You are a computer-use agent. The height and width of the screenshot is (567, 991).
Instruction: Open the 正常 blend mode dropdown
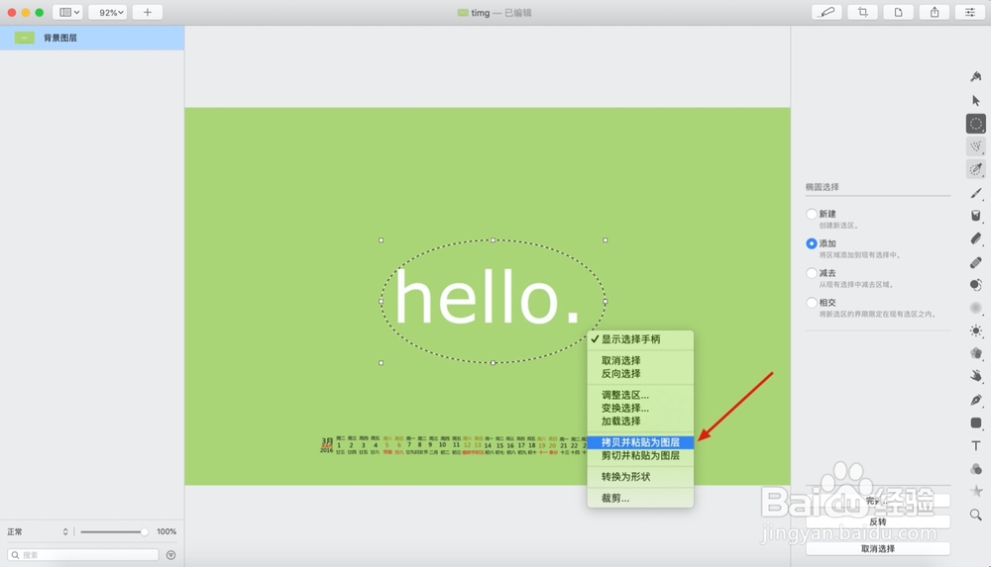pos(38,531)
